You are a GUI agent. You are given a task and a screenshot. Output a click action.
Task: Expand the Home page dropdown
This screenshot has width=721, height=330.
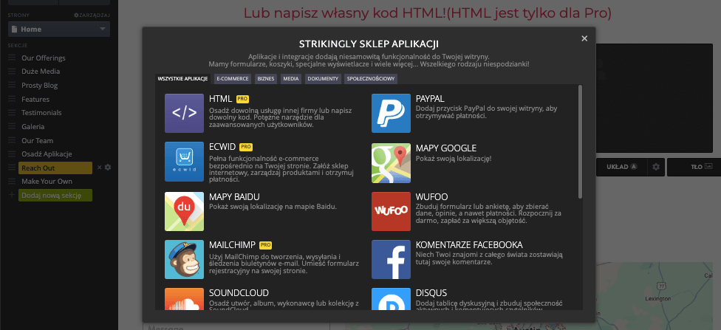click(x=59, y=30)
